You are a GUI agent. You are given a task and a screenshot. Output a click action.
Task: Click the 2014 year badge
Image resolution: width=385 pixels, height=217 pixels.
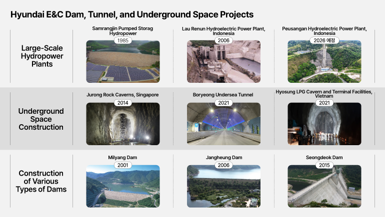click(123, 103)
